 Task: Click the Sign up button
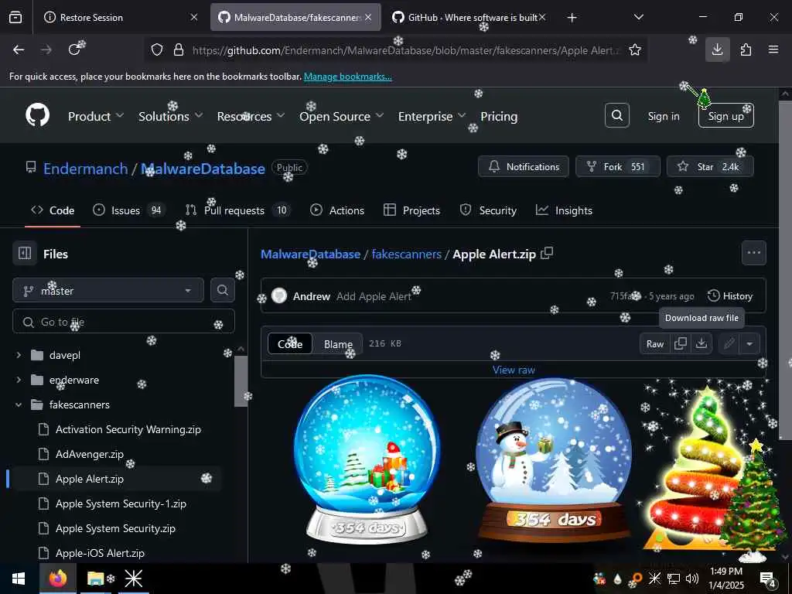coord(725,116)
